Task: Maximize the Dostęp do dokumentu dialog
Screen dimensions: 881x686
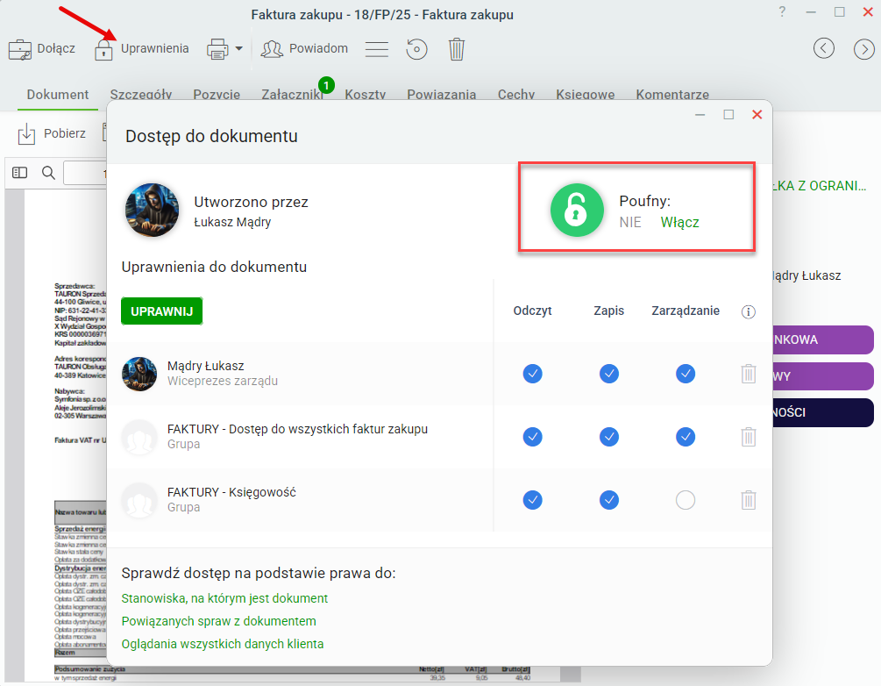Action: (728, 115)
